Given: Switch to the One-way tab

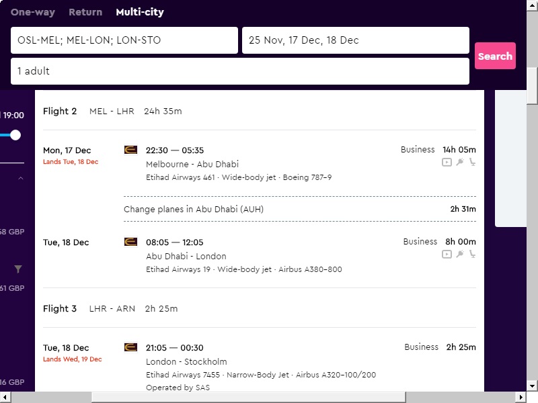Looking at the screenshot, I should [x=32, y=12].
